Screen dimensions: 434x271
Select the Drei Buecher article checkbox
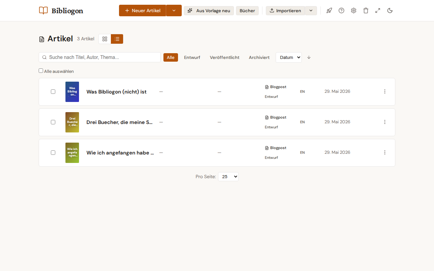click(x=53, y=122)
